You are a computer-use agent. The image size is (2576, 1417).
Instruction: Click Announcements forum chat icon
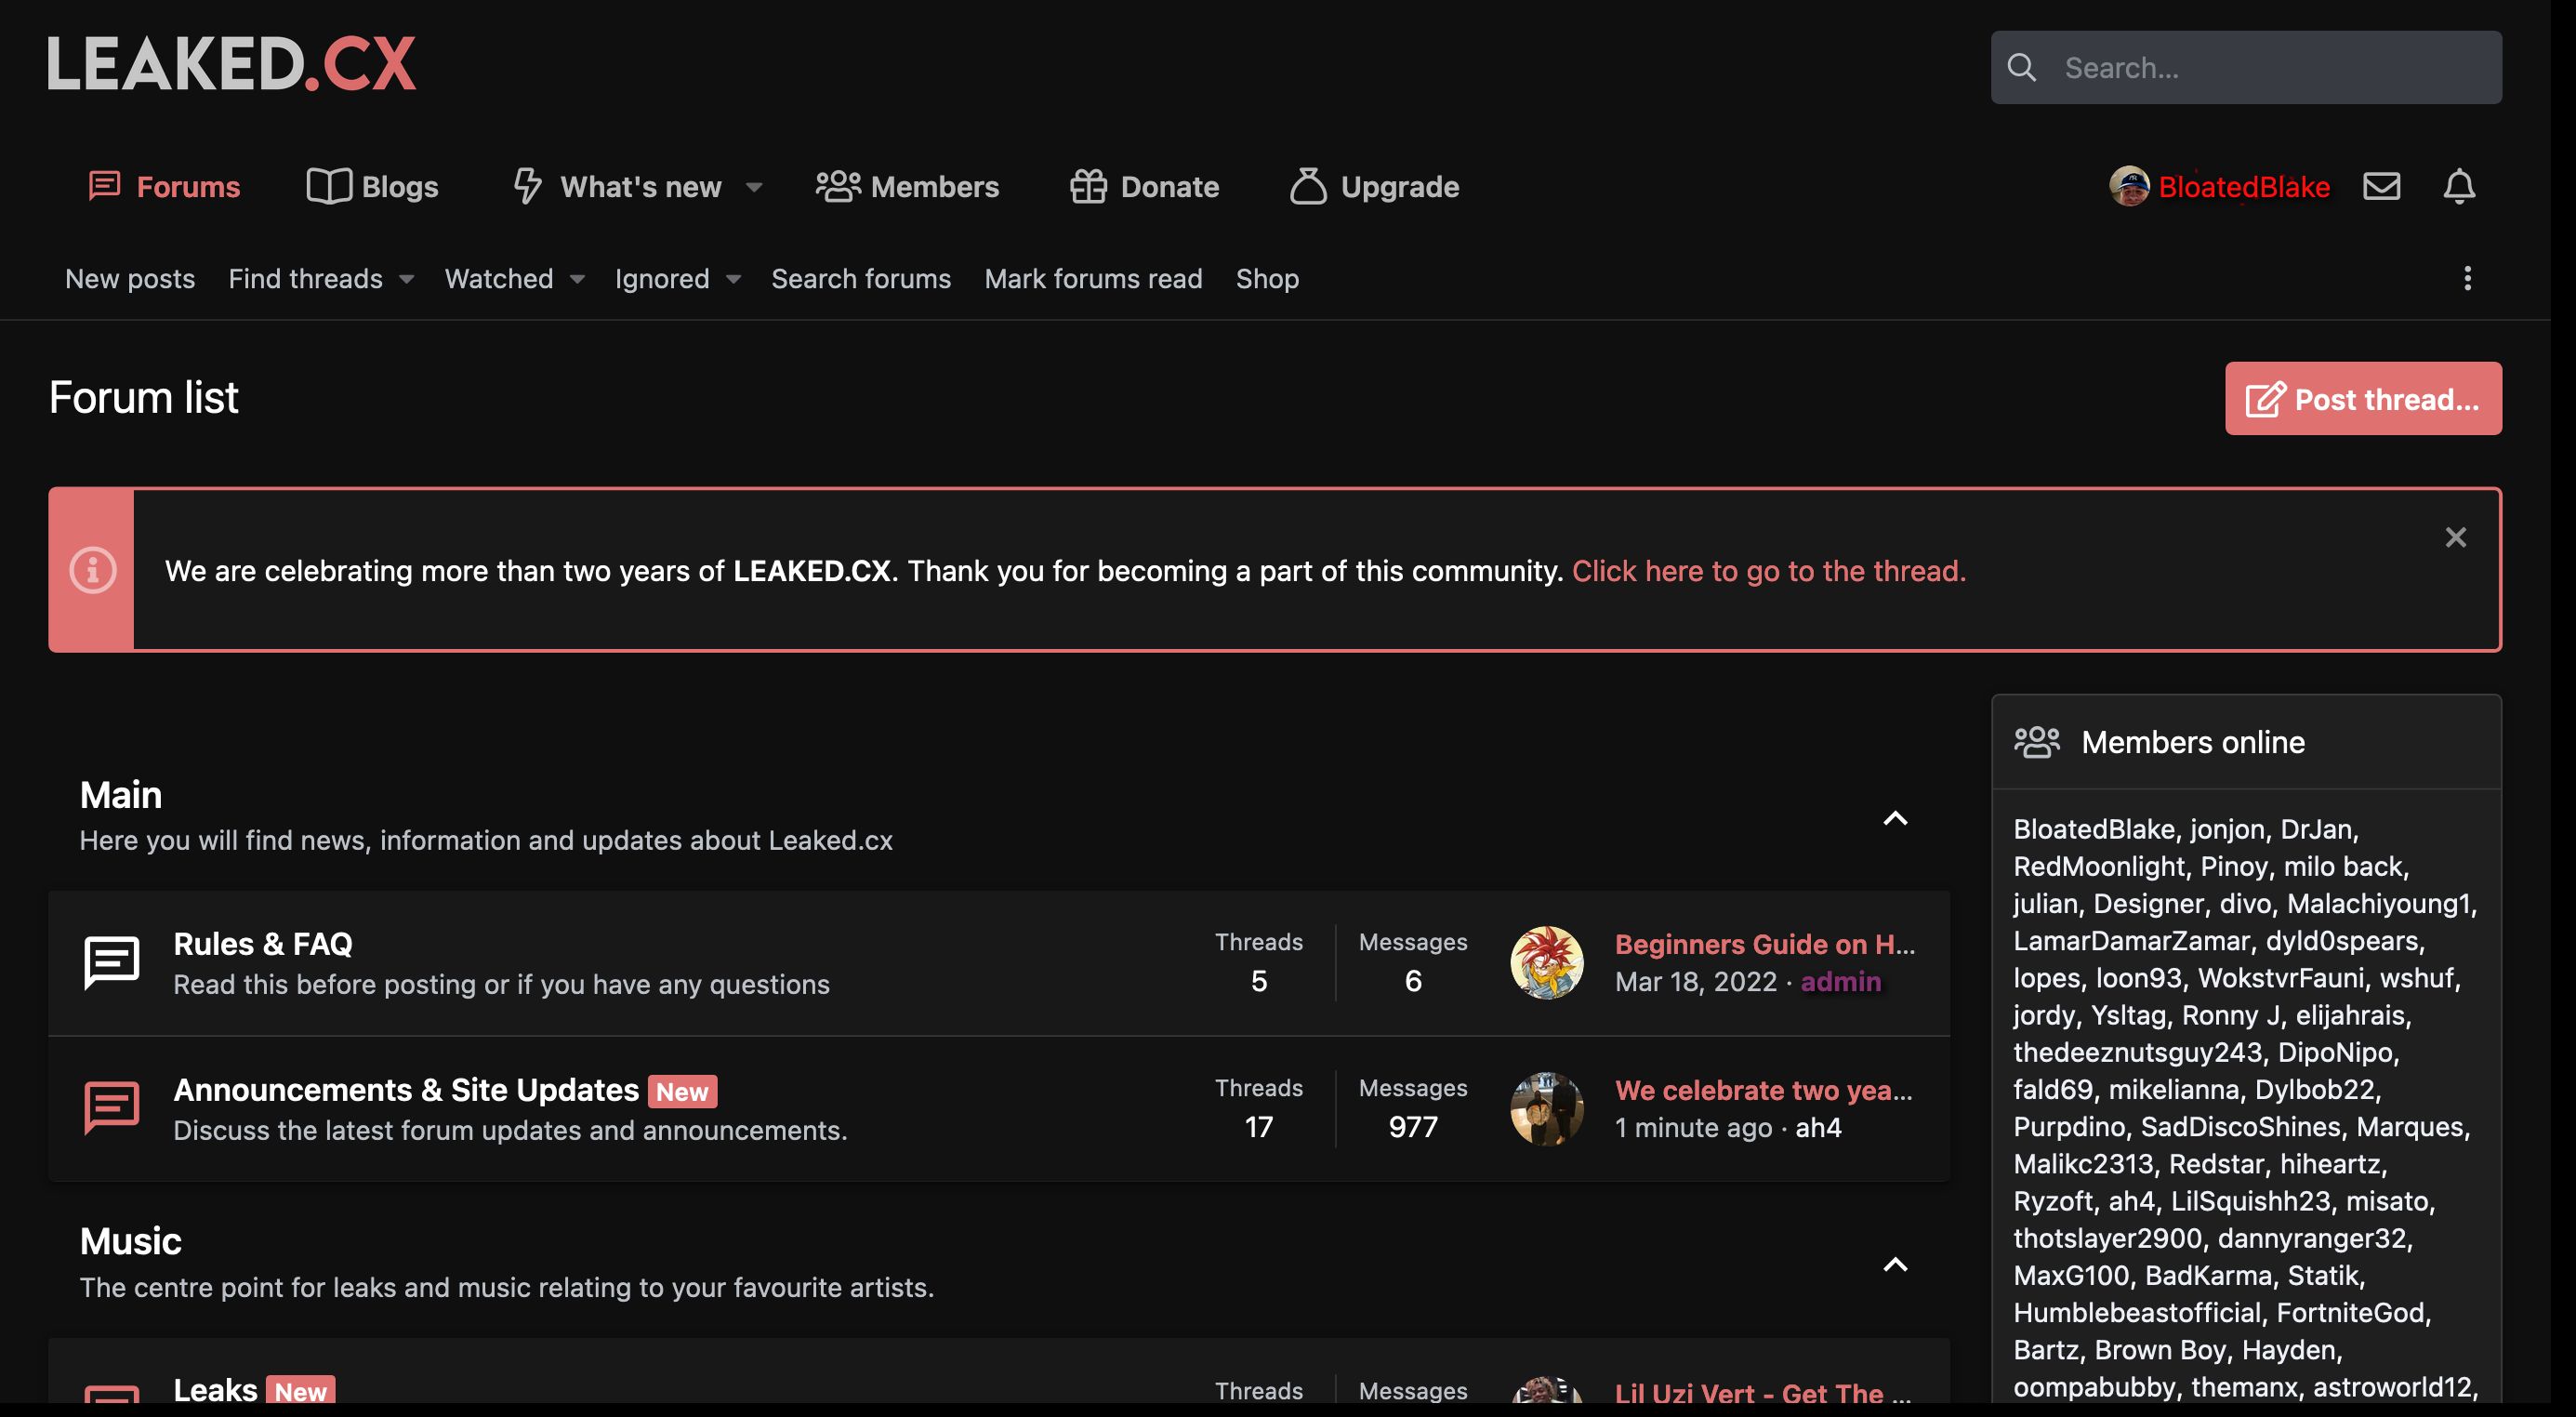tap(111, 1108)
